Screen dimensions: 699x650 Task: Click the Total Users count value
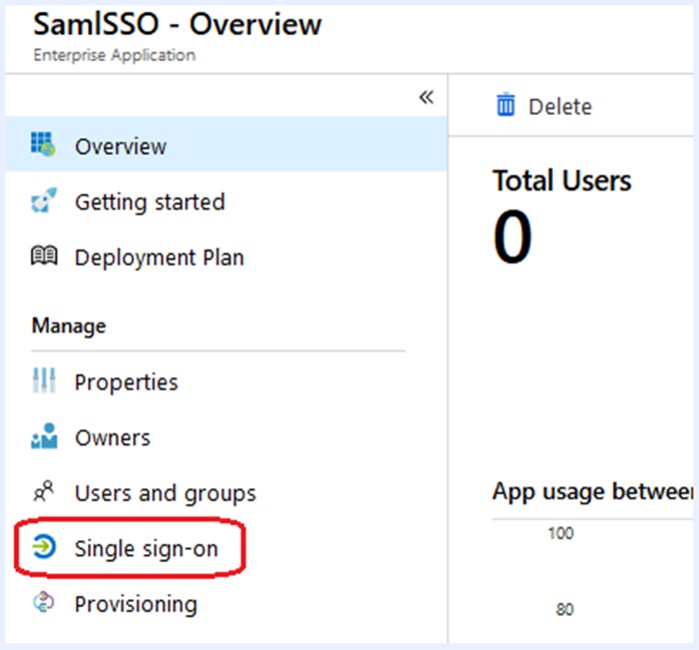tap(513, 239)
